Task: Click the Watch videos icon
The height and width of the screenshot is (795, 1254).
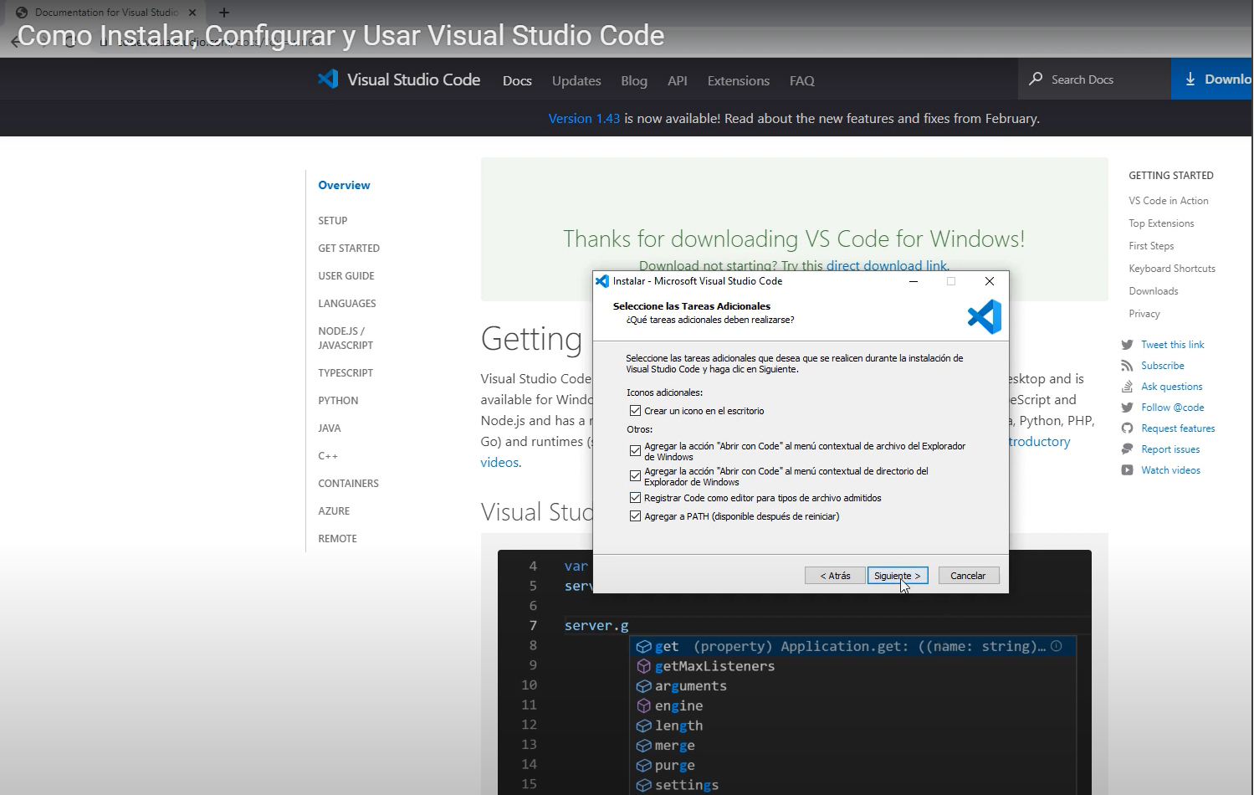Action: click(x=1127, y=469)
